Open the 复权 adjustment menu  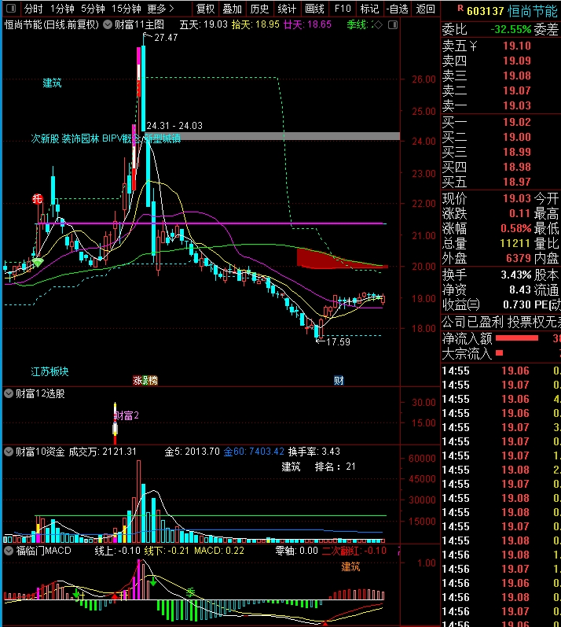(206, 9)
